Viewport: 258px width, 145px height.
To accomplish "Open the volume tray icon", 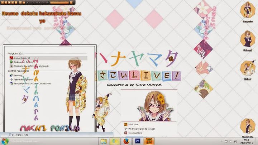I will (x=231, y=141).
